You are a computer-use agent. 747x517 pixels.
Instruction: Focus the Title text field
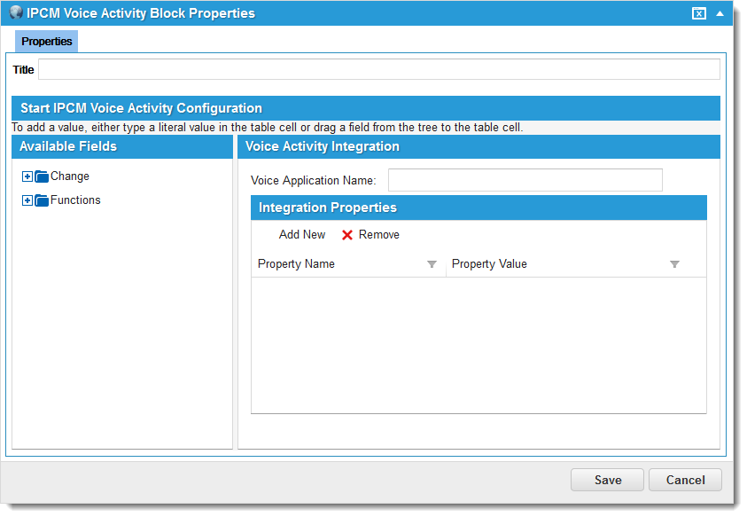[378, 70]
